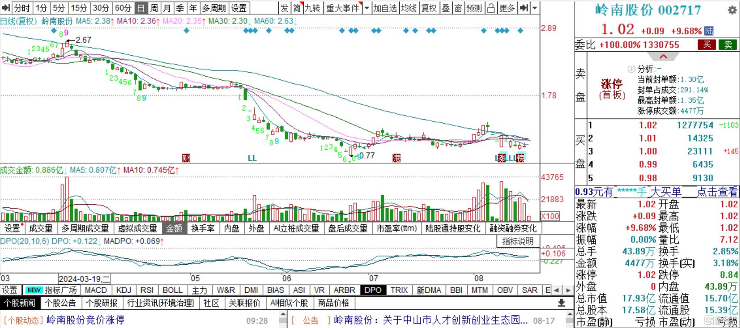740x328 pixels.
Task: Click the download arrow icon in news bar
Action: [x=561, y=303]
